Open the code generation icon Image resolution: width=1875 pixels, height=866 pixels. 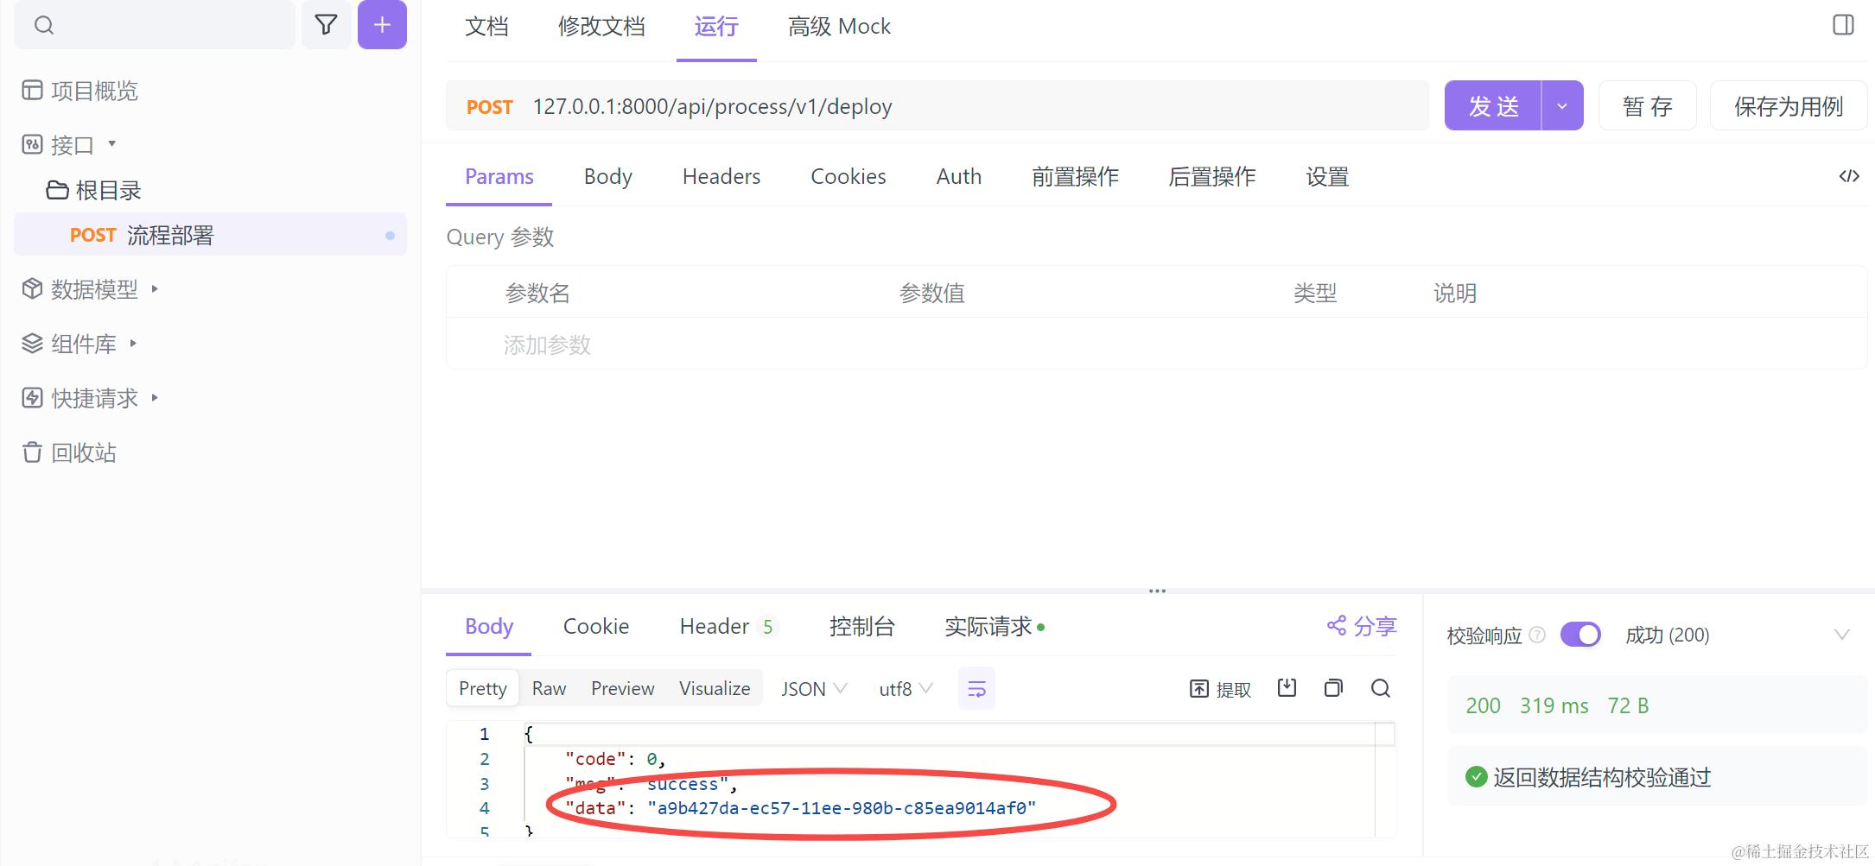pyautogui.click(x=1849, y=176)
